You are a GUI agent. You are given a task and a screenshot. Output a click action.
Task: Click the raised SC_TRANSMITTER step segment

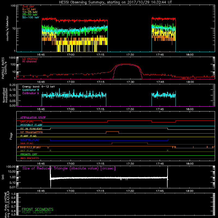click(x=112, y=132)
